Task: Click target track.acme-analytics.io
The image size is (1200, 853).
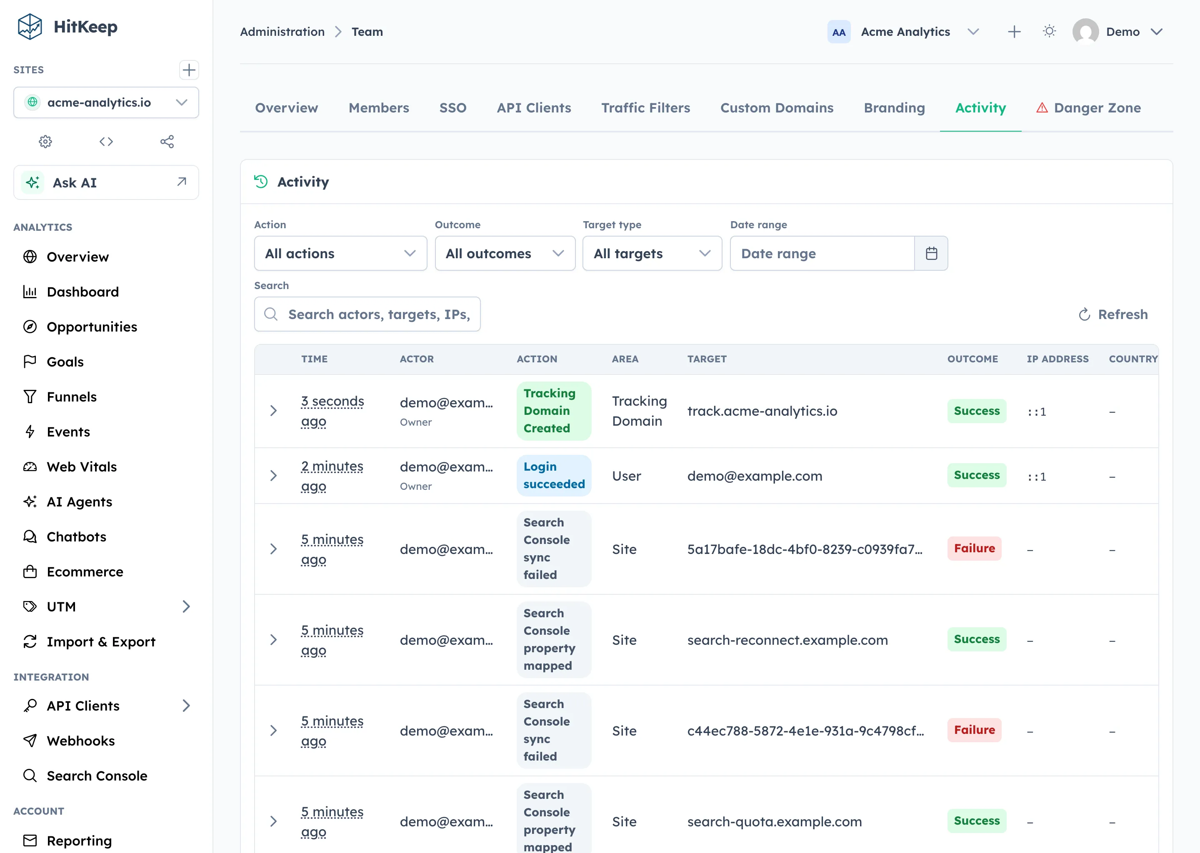Action: click(762, 411)
